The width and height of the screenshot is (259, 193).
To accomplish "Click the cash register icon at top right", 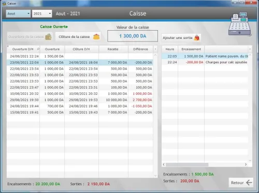I will point(240,24).
